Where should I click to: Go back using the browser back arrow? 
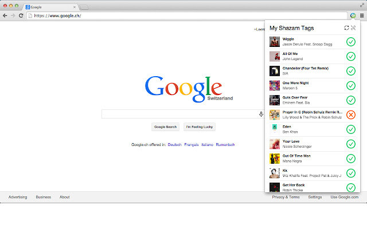coord(5,15)
